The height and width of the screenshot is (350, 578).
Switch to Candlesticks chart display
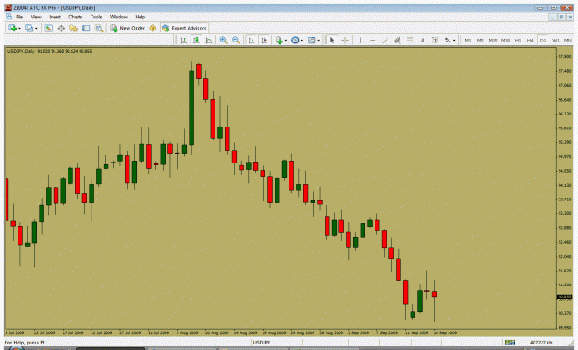coord(196,40)
